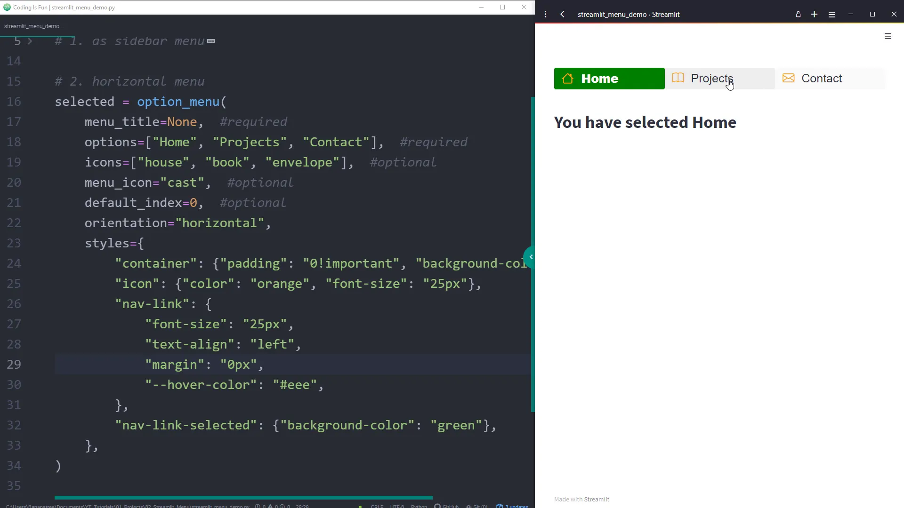Click the padlock icon in the title bar
This screenshot has width=904, height=508.
pos(798,14)
